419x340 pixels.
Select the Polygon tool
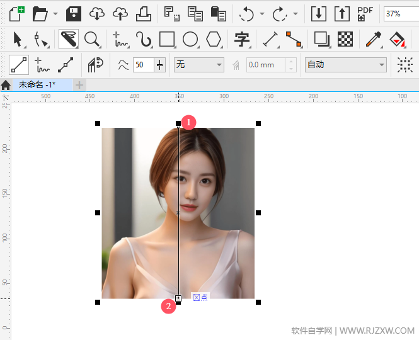point(214,39)
